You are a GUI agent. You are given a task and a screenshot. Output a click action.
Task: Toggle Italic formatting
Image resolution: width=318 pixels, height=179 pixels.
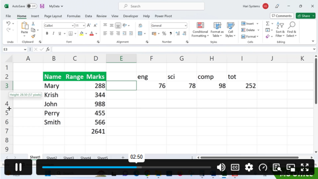pyautogui.click(x=53, y=33)
